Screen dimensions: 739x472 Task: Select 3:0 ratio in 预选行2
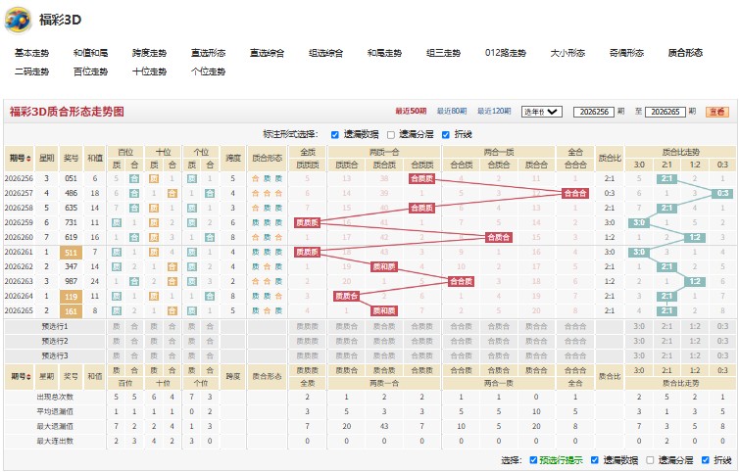point(639,341)
